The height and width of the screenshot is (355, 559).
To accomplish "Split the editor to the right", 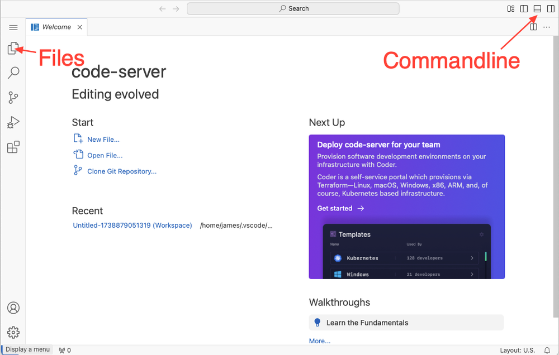I will tap(533, 27).
